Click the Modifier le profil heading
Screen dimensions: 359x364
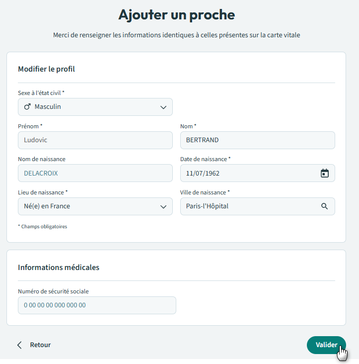click(46, 69)
